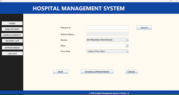Click LOG OUT in sidebar

point(12,54)
